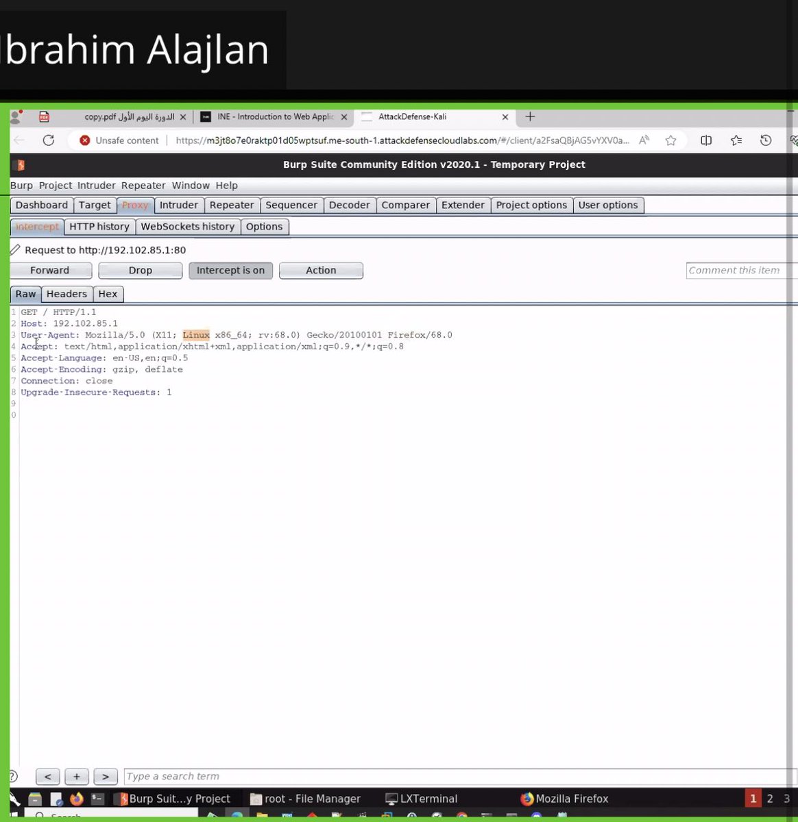Switch to Burp Suite Project taskbar window
This screenshot has width=798, height=822.
pyautogui.click(x=173, y=799)
